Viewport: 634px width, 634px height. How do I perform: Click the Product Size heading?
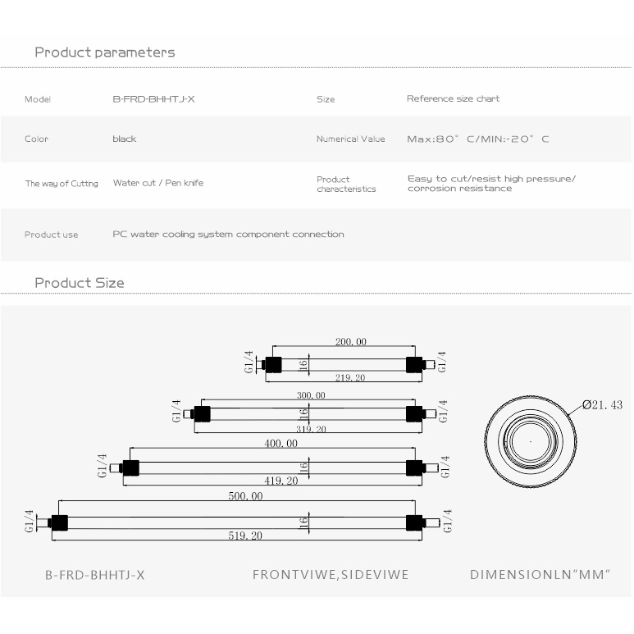pos(79,283)
